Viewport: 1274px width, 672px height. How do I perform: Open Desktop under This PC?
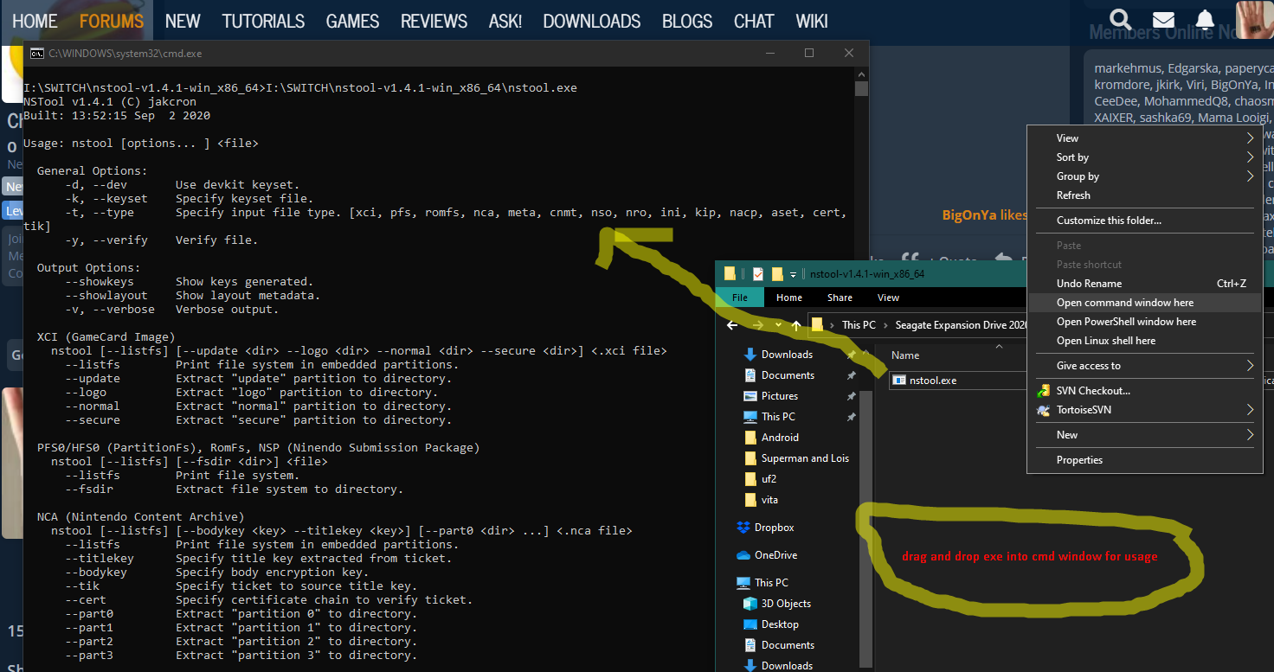click(x=780, y=624)
